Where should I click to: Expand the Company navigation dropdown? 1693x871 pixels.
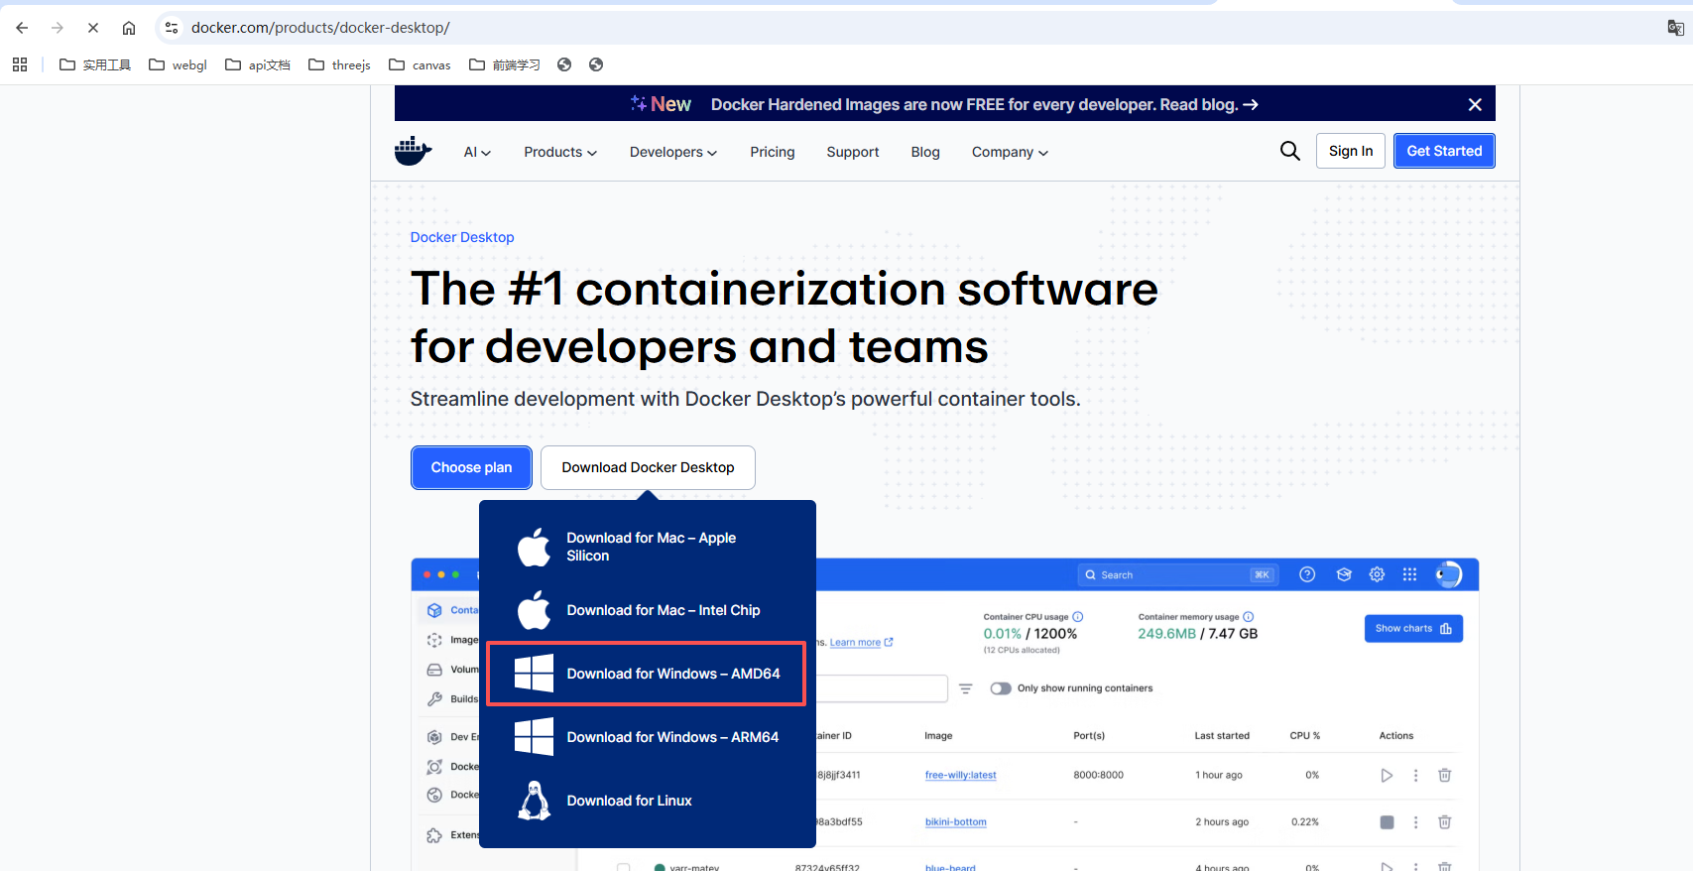pos(1010,152)
